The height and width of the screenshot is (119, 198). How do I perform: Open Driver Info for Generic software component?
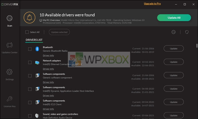48,82
